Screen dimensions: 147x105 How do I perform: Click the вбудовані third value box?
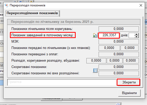(131, 61)
